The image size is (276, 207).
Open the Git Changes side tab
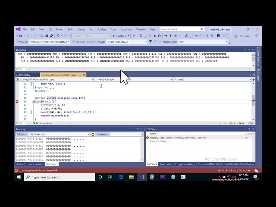pos(258,75)
